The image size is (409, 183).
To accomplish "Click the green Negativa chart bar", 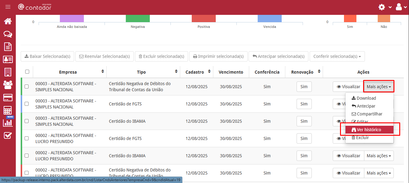I will 138,18.
